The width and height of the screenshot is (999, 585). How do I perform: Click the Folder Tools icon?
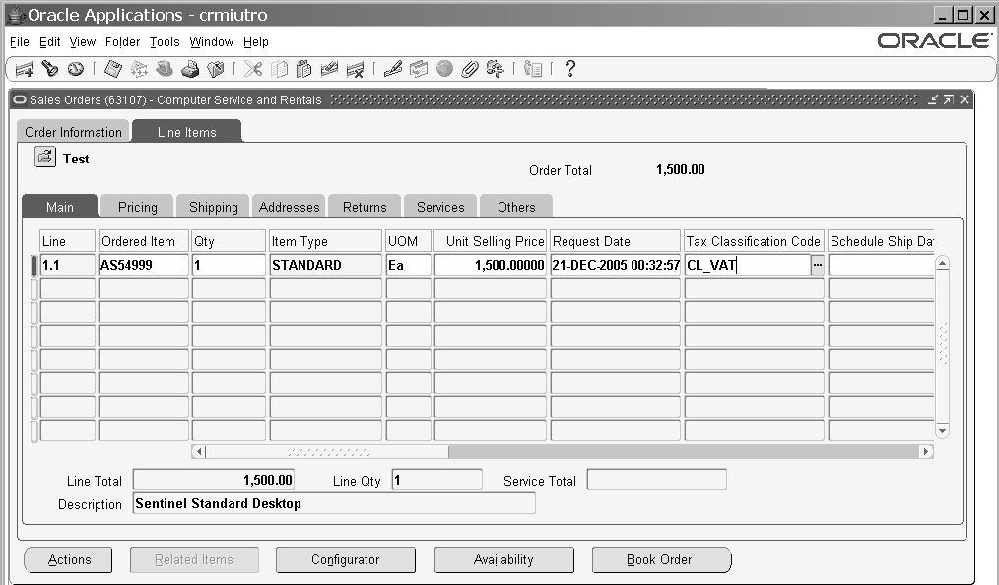[495, 69]
